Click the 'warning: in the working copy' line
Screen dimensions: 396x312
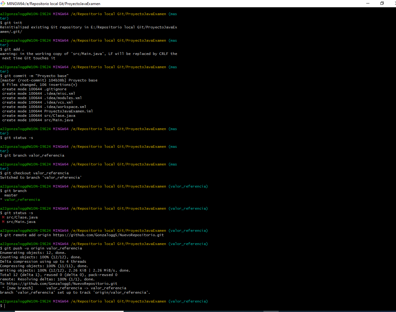[89, 54]
